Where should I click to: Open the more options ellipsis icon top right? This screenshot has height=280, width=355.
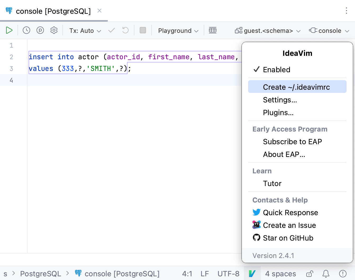click(x=347, y=11)
